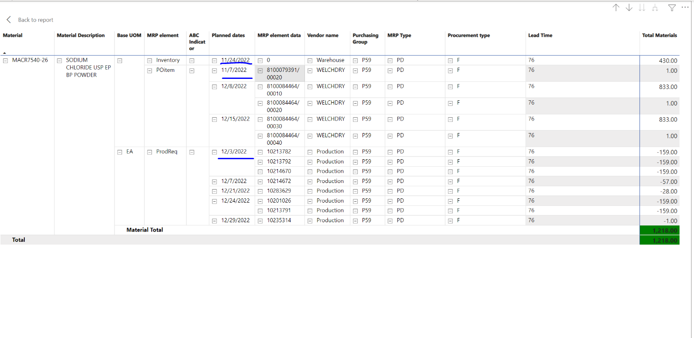694x338 pixels.
Task: Click the Procurement type column header
Action: [x=469, y=35]
